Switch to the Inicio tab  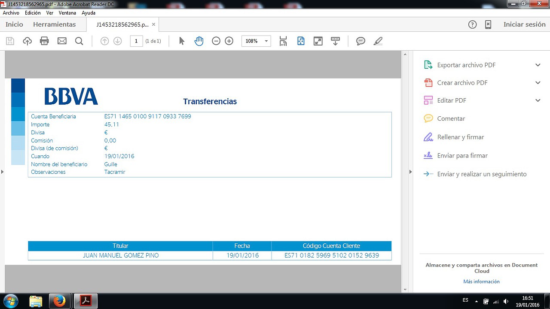click(14, 24)
